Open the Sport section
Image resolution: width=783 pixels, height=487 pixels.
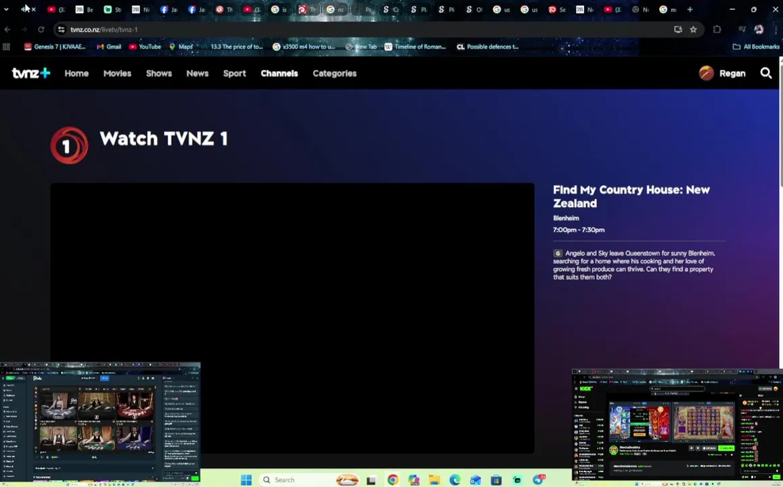click(x=234, y=73)
